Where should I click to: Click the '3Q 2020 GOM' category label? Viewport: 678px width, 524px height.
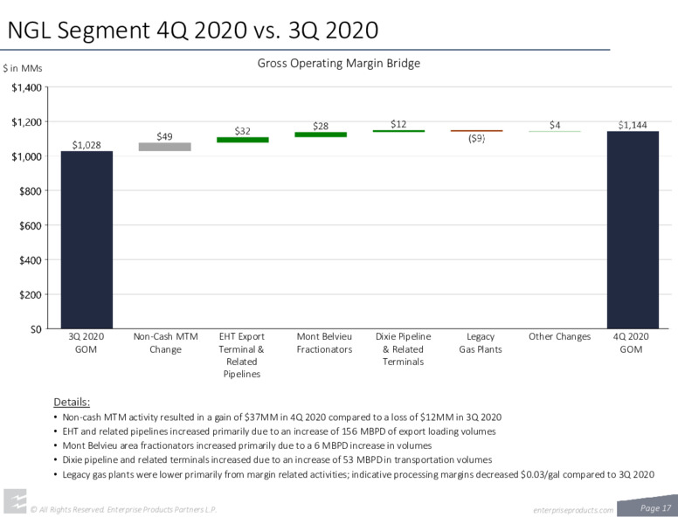tap(86, 343)
